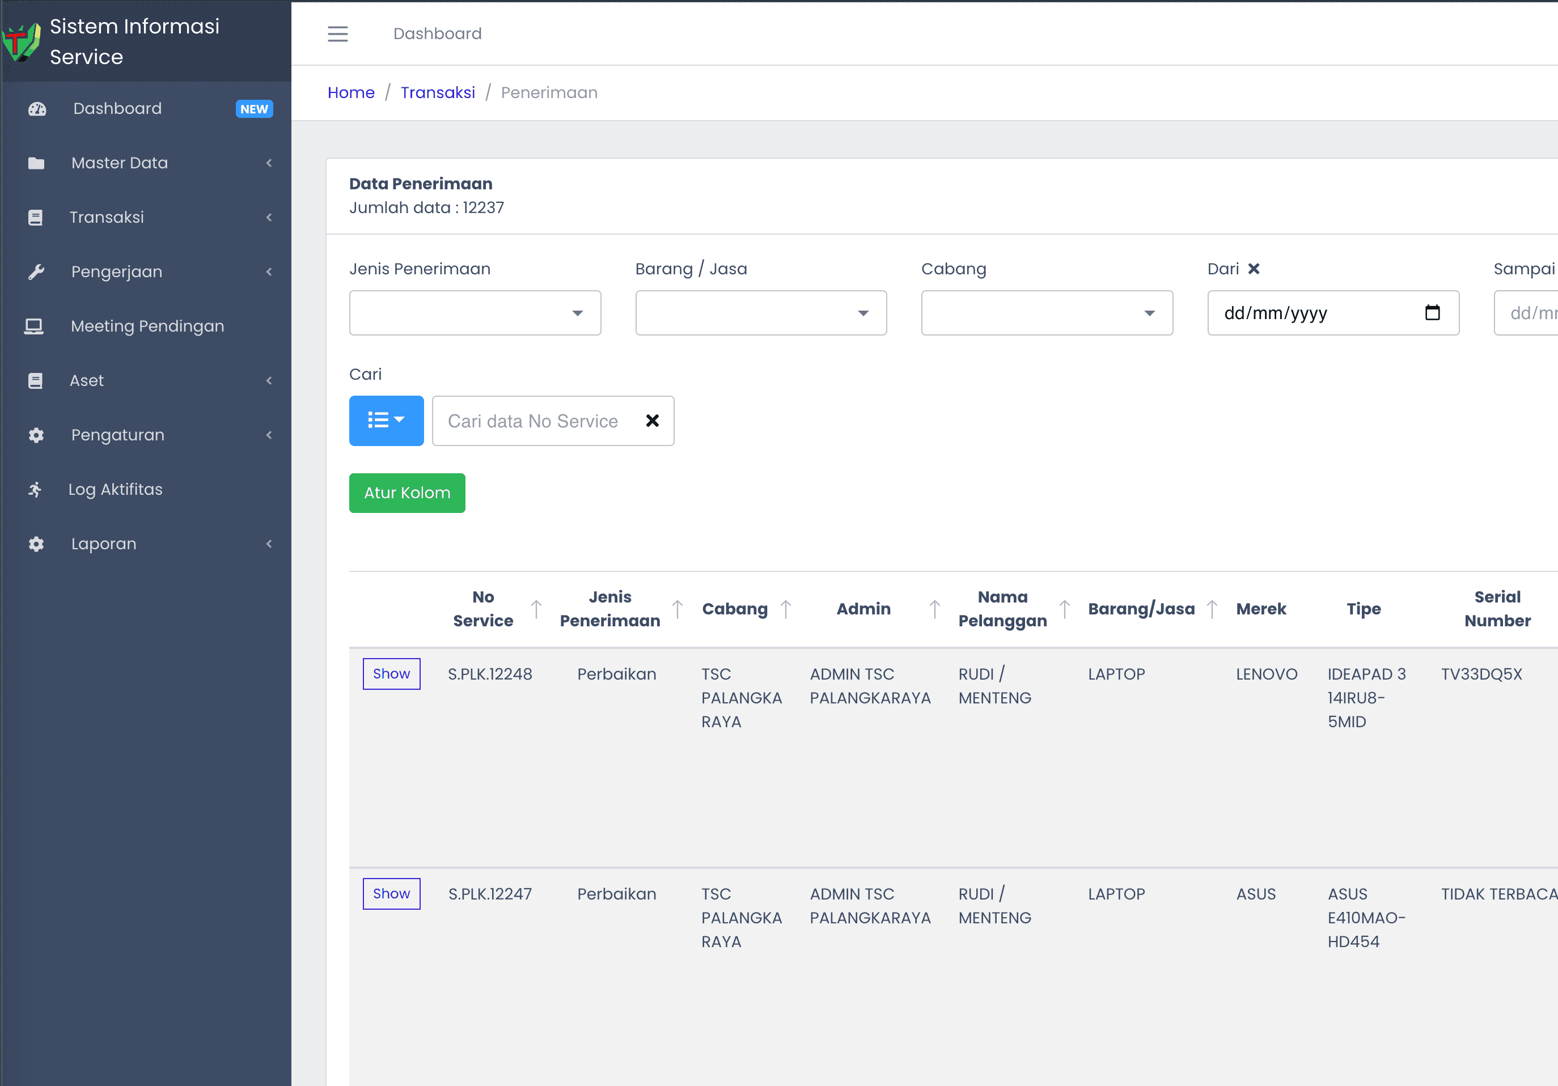This screenshot has width=1558, height=1086.
Task: Click the Laporan gear icon
Action: click(x=36, y=544)
